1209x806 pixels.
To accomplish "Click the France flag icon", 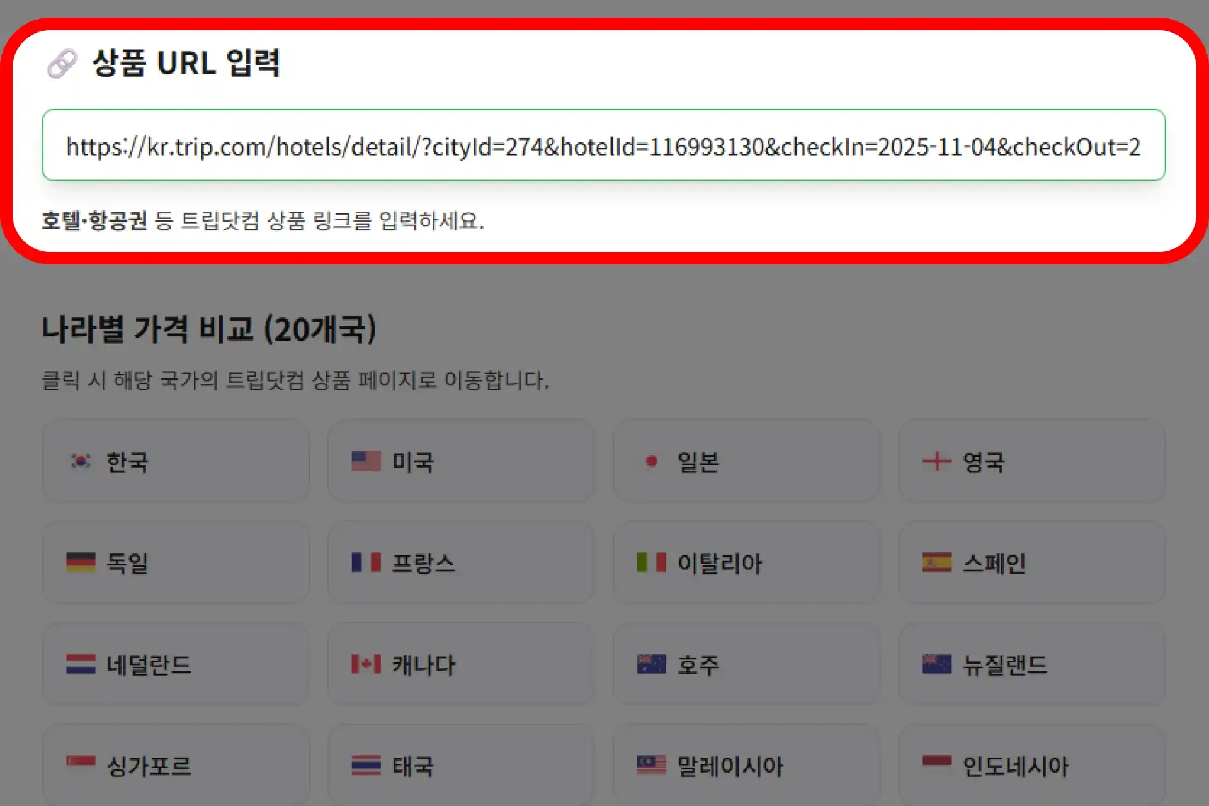I will [x=365, y=563].
